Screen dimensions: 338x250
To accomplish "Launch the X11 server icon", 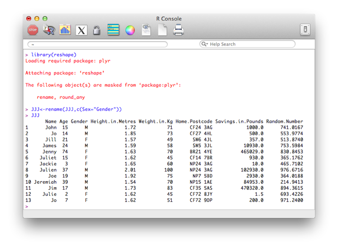I will [81, 30].
